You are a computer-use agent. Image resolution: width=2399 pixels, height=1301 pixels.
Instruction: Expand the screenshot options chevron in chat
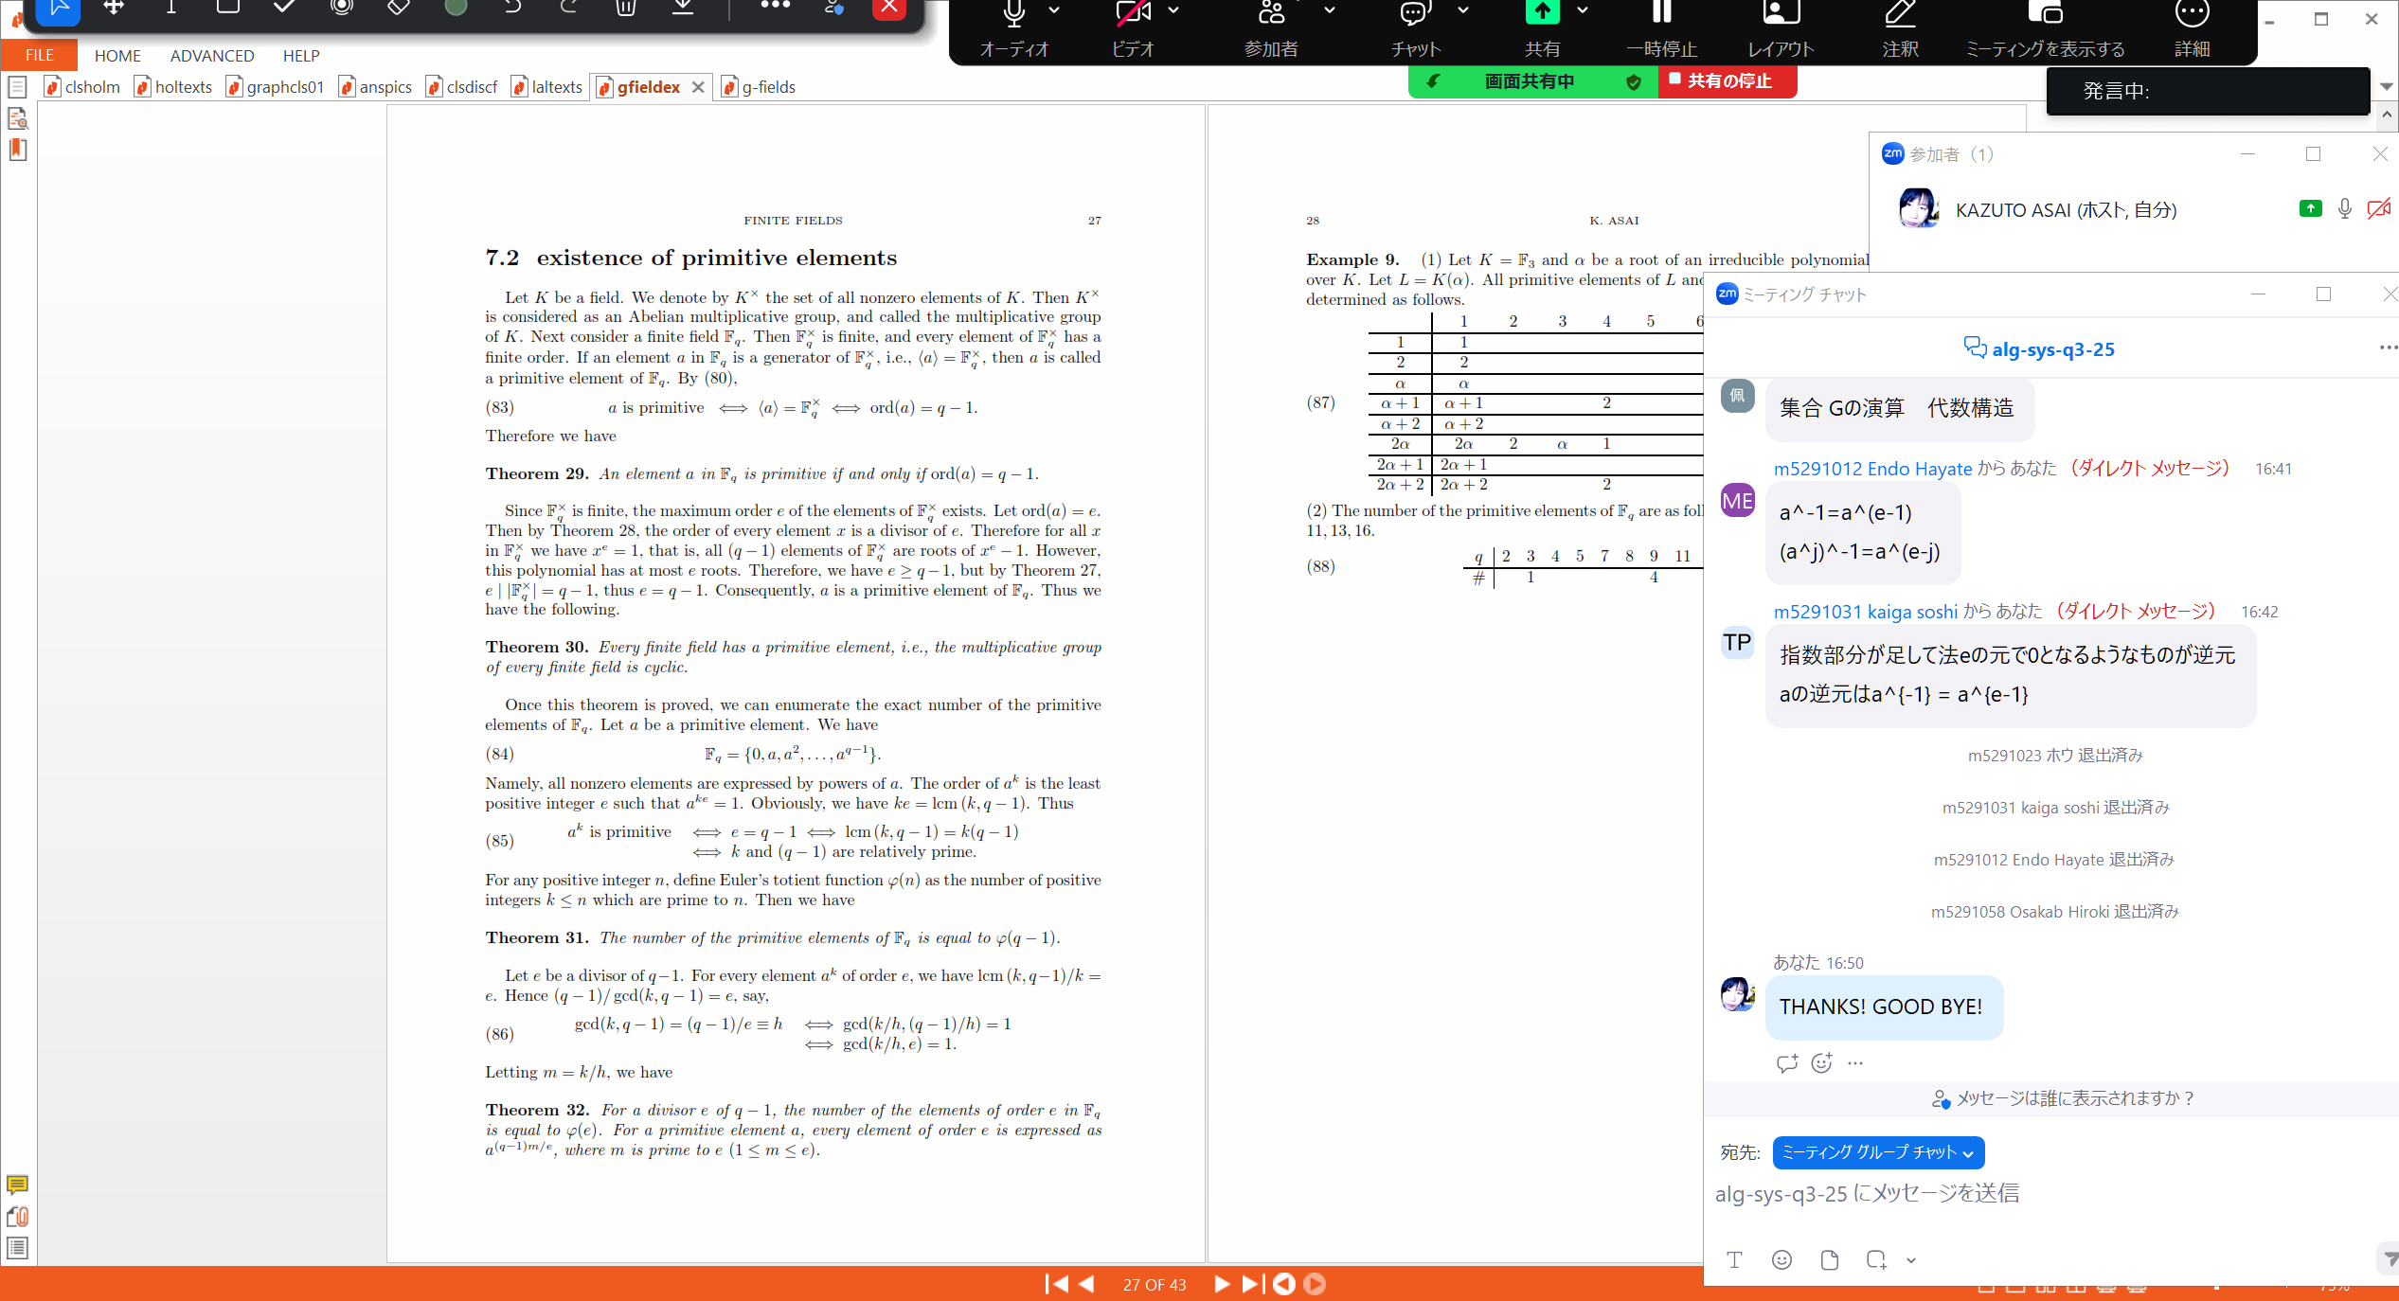tap(1911, 1260)
